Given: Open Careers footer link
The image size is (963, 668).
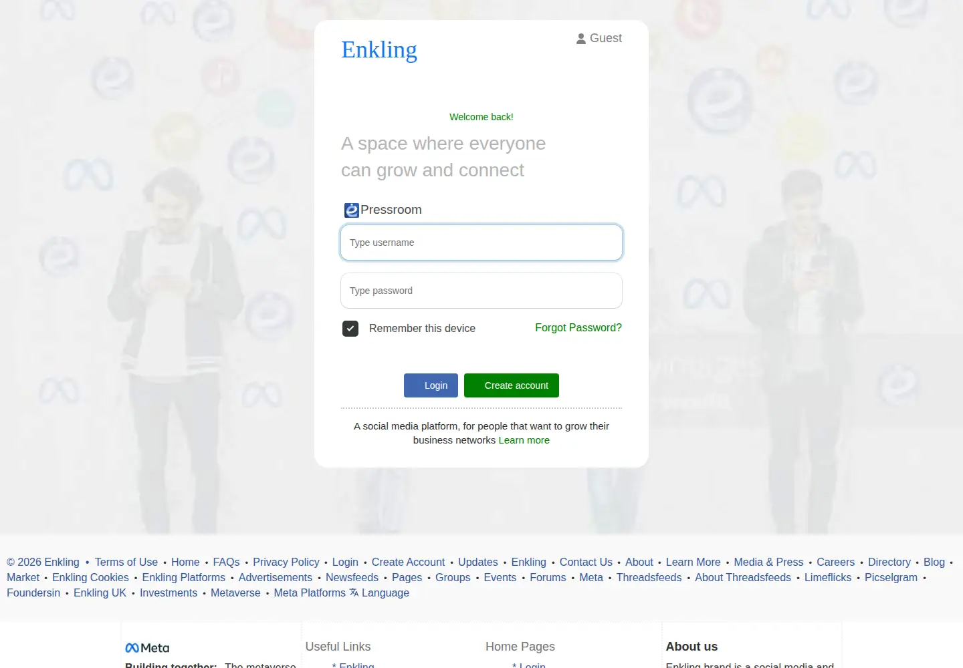Looking at the screenshot, I should pyautogui.click(x=836, y=562).
